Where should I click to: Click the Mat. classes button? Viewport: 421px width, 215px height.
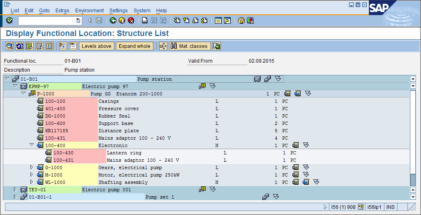pos(190,46)
